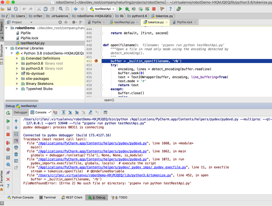
Task: Toggle soft-wrap in the debug console
Action: tap(16, 134)
